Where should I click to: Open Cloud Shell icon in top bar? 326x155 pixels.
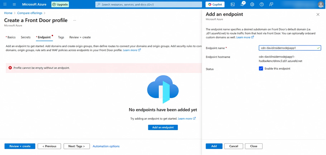click(x=233, y=4)
